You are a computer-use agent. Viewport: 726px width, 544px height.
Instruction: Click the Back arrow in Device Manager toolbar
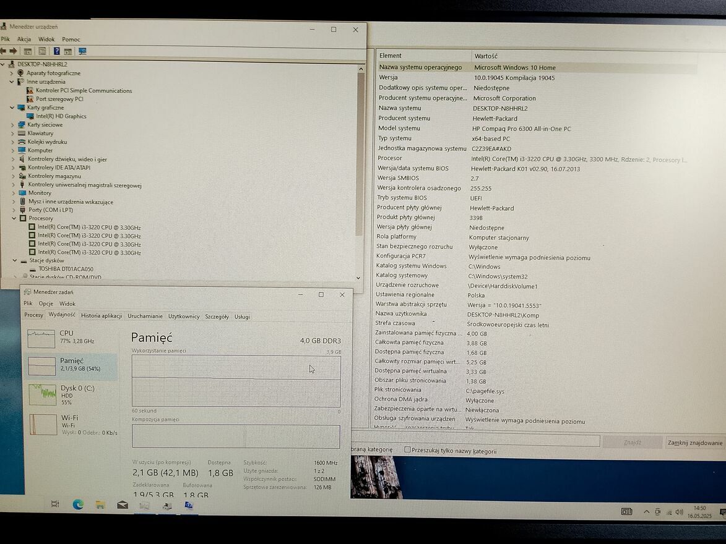click(4, 51)
